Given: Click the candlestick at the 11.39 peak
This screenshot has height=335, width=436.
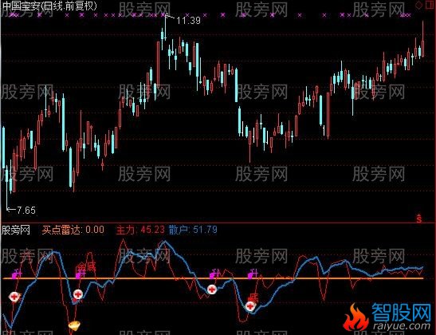Looking at the screenshot, I should tap(166, 28).
